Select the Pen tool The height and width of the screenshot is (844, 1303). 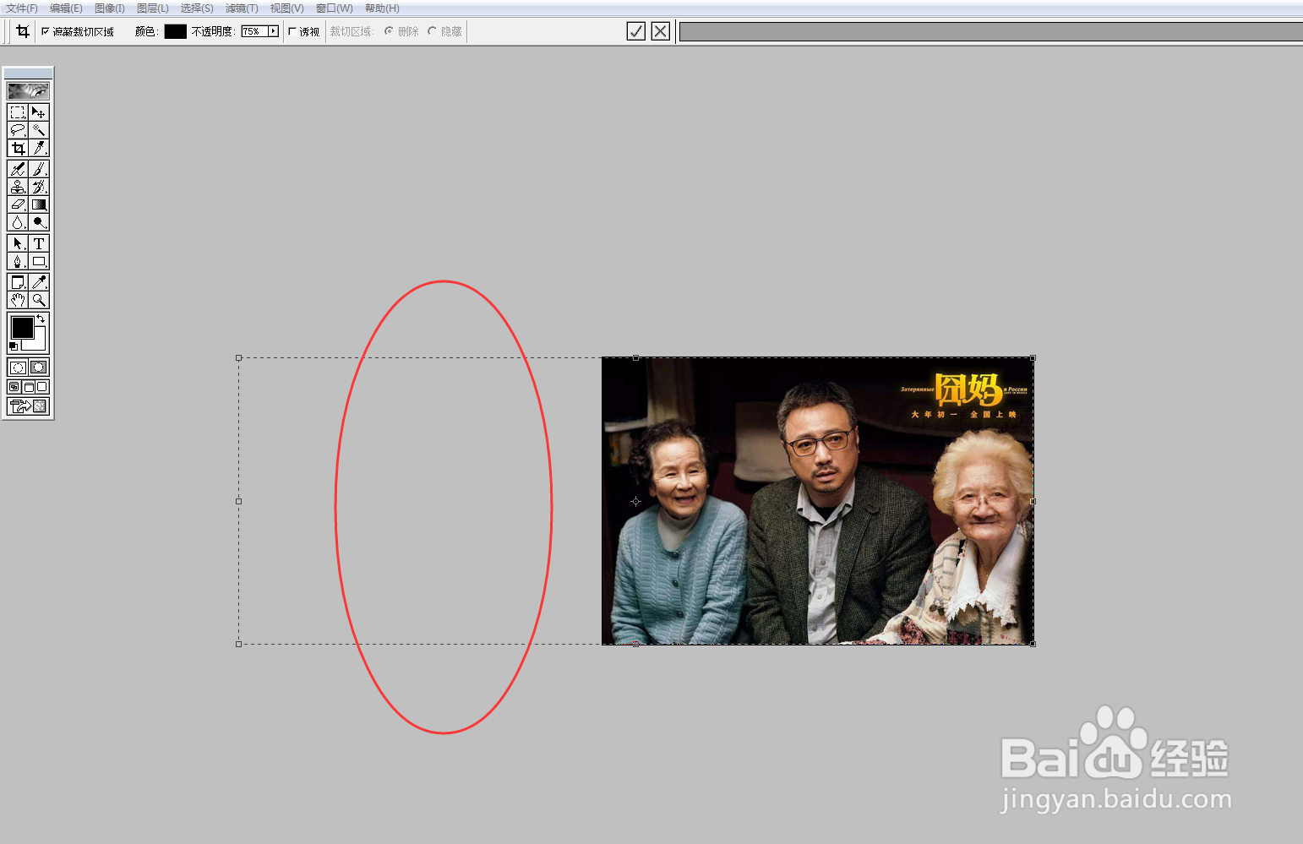(18, 261)
